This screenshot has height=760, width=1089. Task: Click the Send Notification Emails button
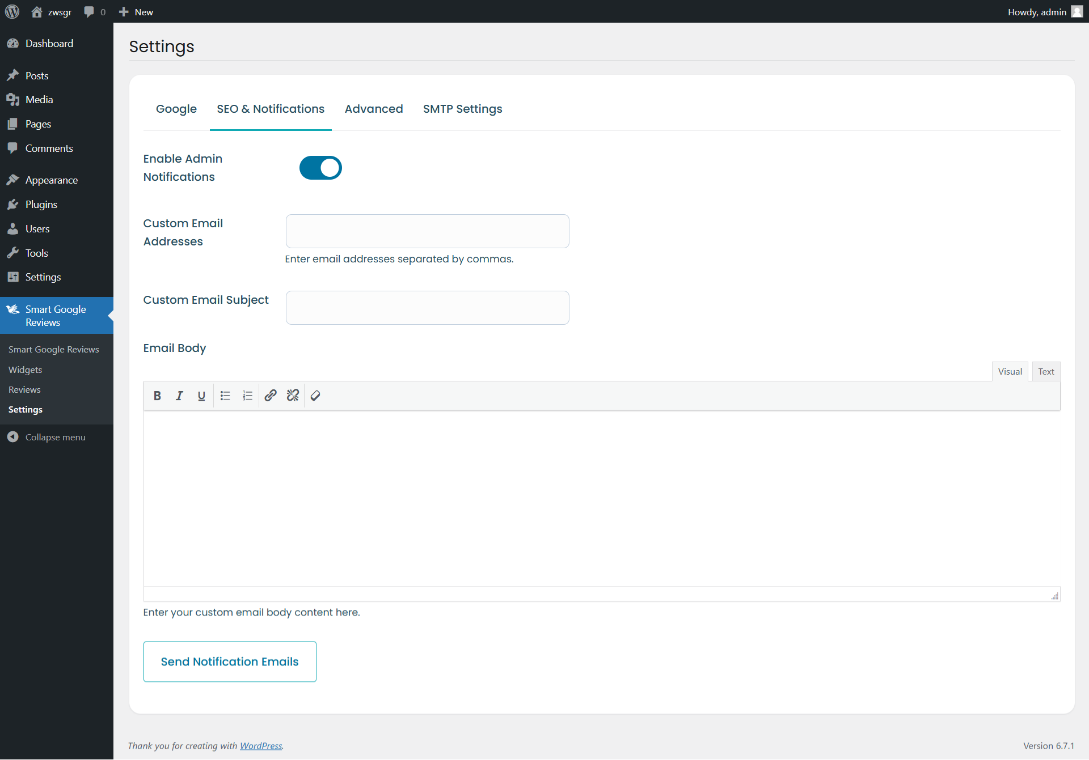[x=230, y=661]
